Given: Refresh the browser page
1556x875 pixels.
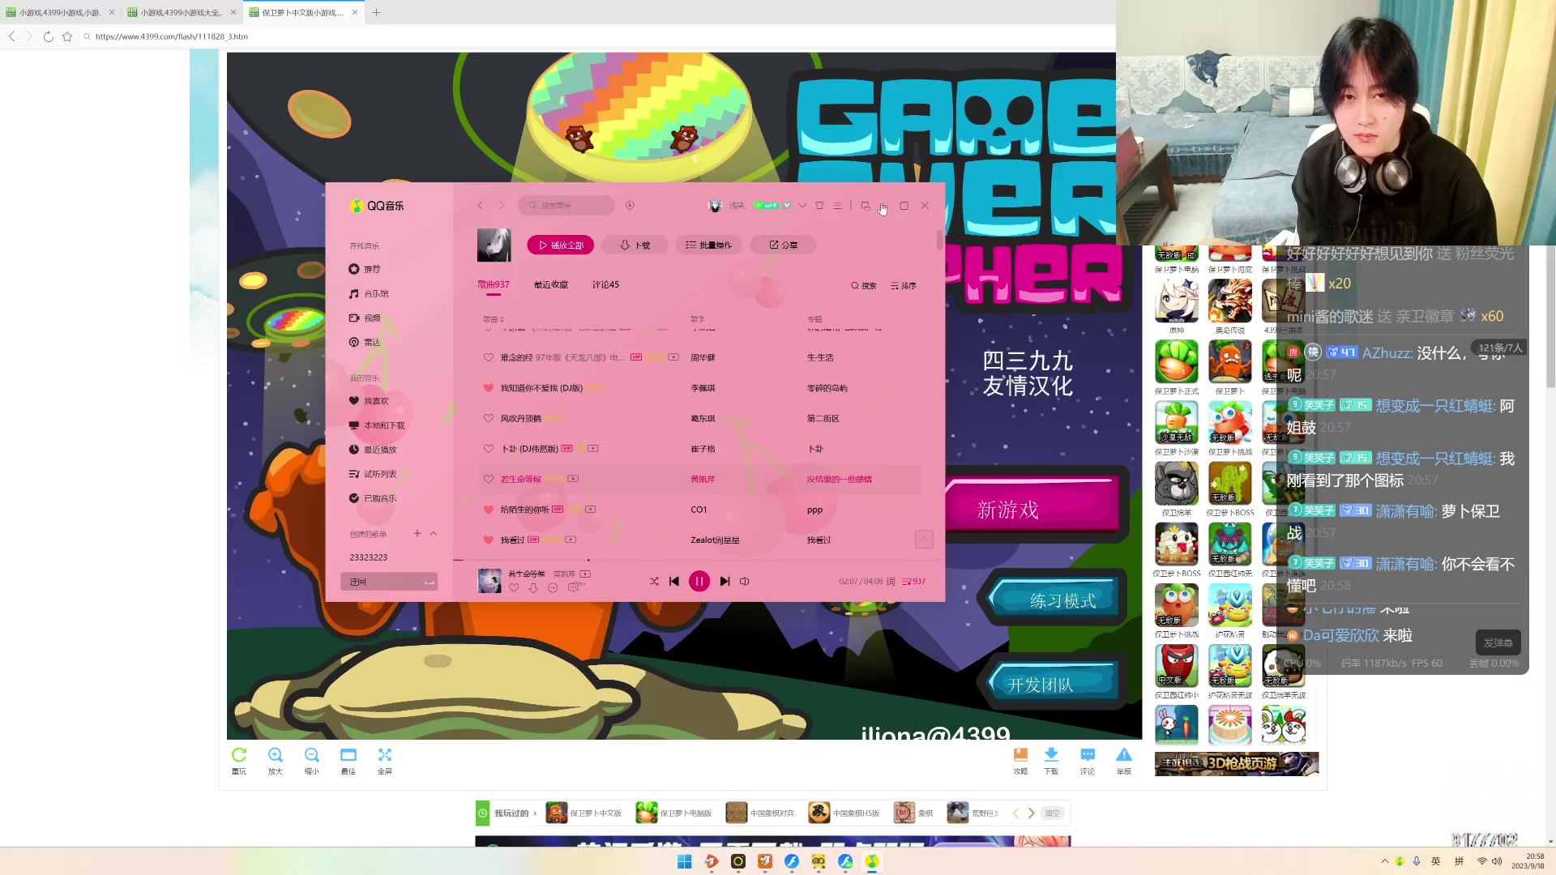Looking at the screenshot, I should click(49, 36).
